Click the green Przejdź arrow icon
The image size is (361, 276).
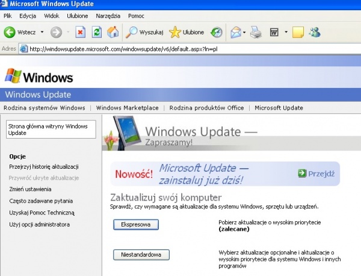302,174
